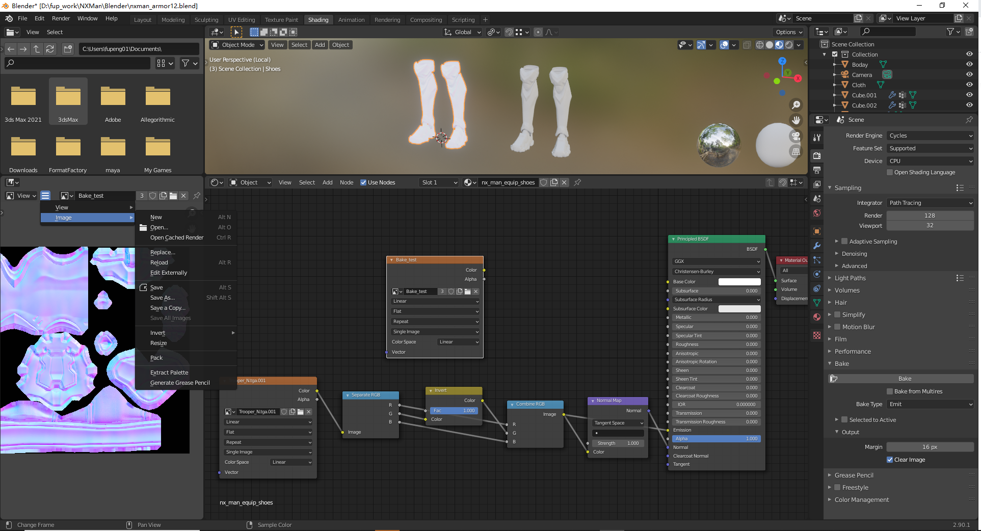
Task: Create new folder in file browser
Action: click(67, 49)
